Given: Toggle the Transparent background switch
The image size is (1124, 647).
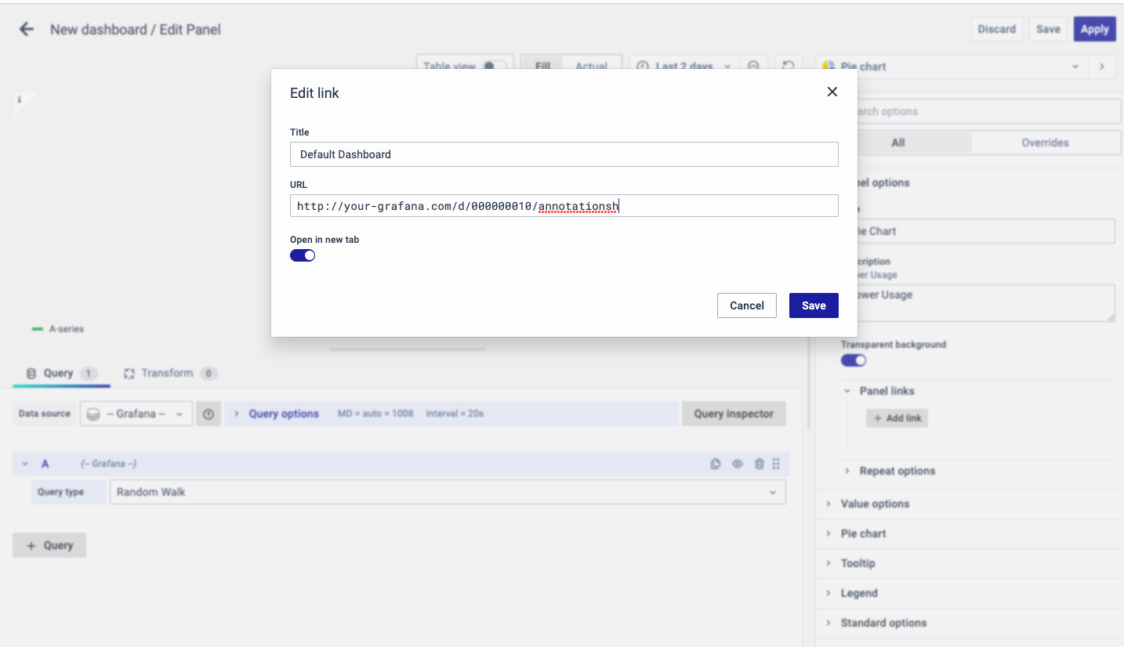Looking at the screenshot, I should click(854, 360).
